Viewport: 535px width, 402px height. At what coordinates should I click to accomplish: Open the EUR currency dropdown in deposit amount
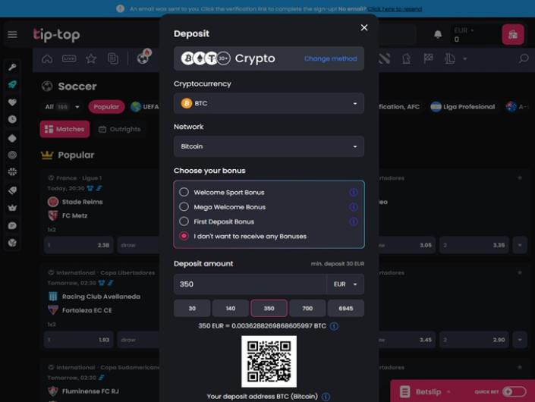345,284
